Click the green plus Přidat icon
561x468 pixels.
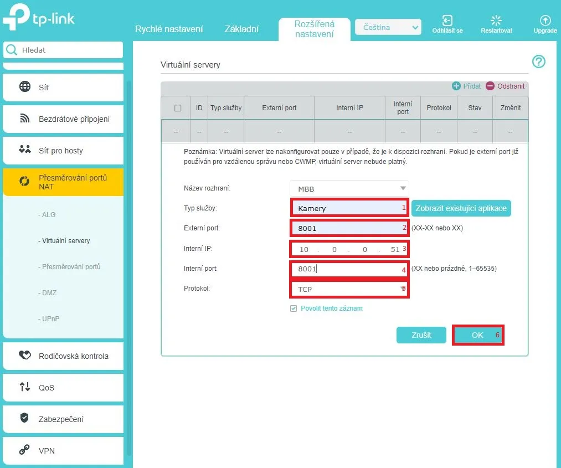(456, 86)
